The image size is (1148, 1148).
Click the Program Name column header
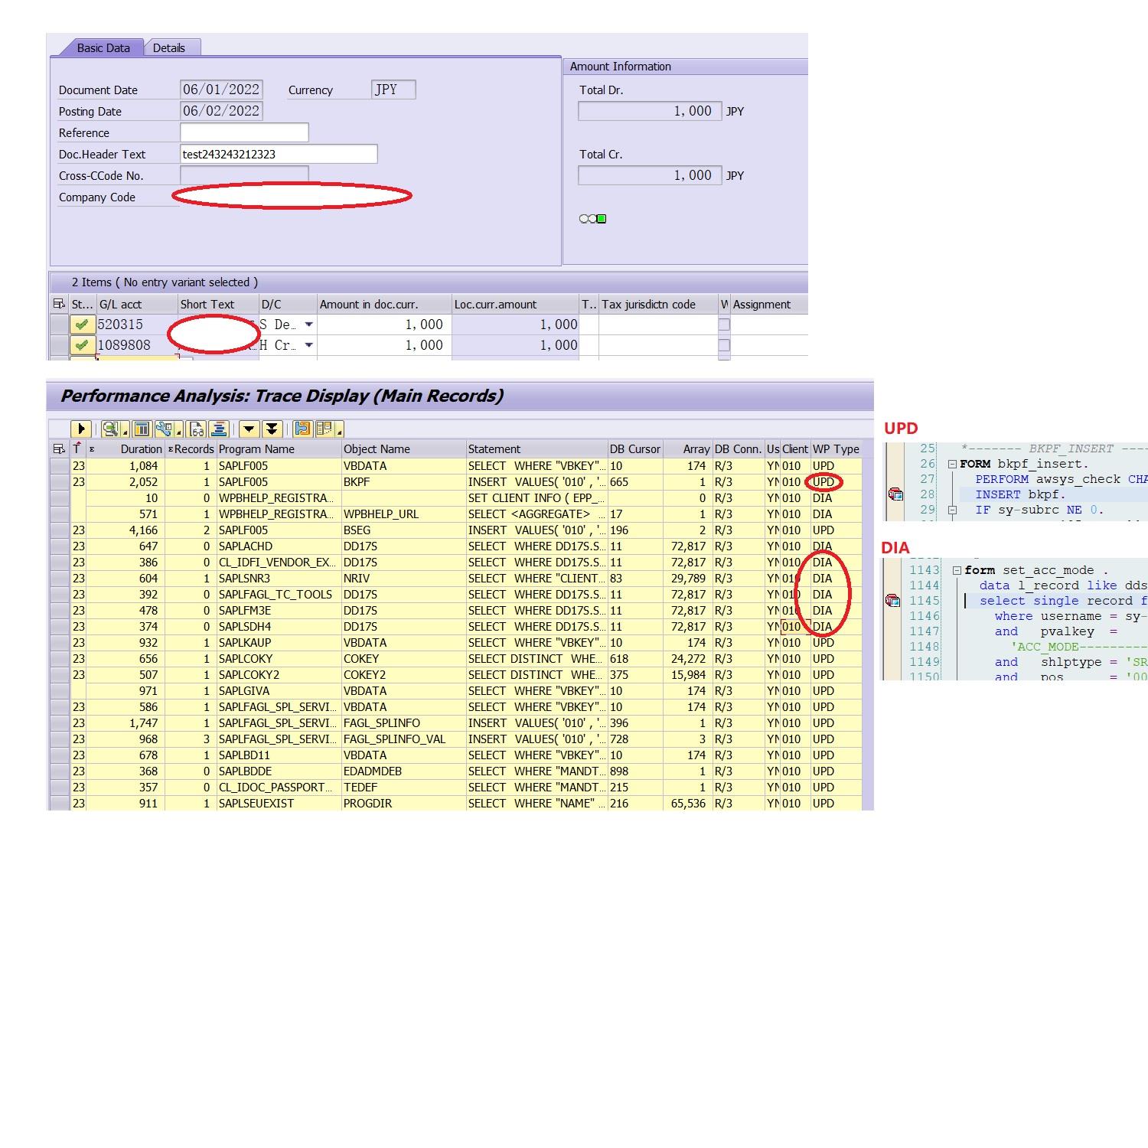click(x=279, y=449)
